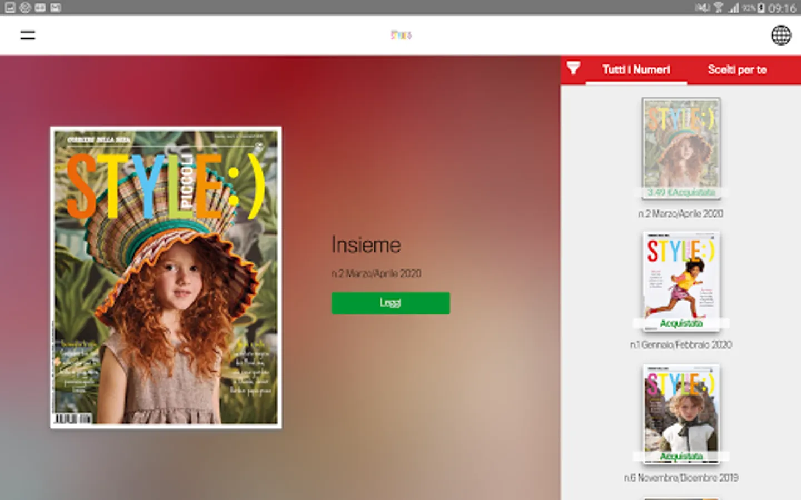
Task: Tap the muted sound icon in status bar
Action: pyautogui.click(x=703, y=8)
